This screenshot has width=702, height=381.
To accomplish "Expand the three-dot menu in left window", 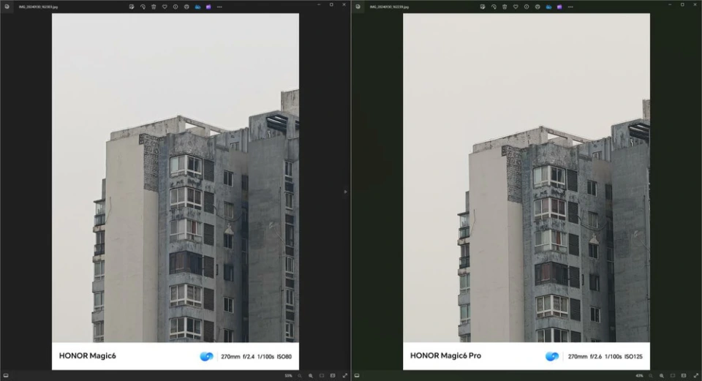I will pos(219,7).
